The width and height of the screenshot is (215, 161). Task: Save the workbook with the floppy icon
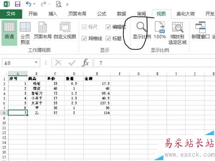(x=18, y=4)
